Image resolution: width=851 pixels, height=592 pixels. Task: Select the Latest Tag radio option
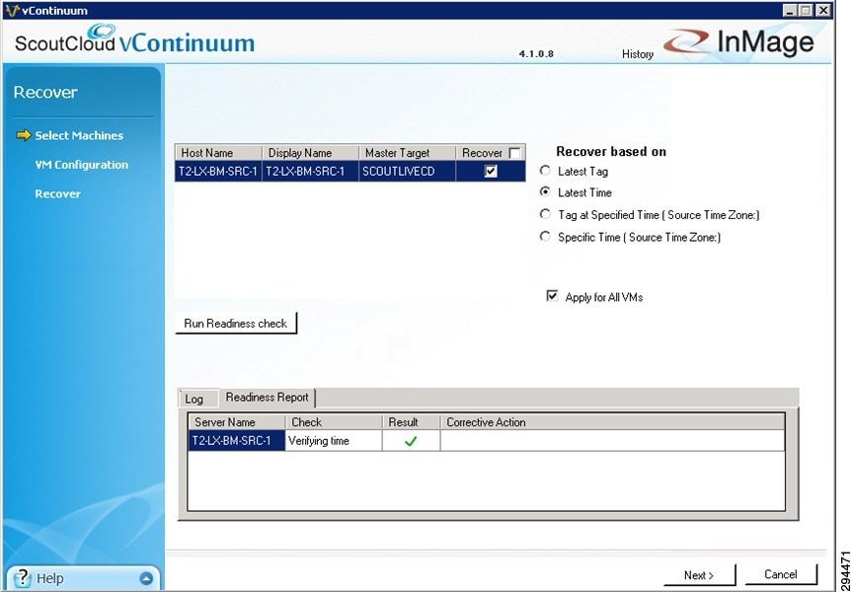545,171
